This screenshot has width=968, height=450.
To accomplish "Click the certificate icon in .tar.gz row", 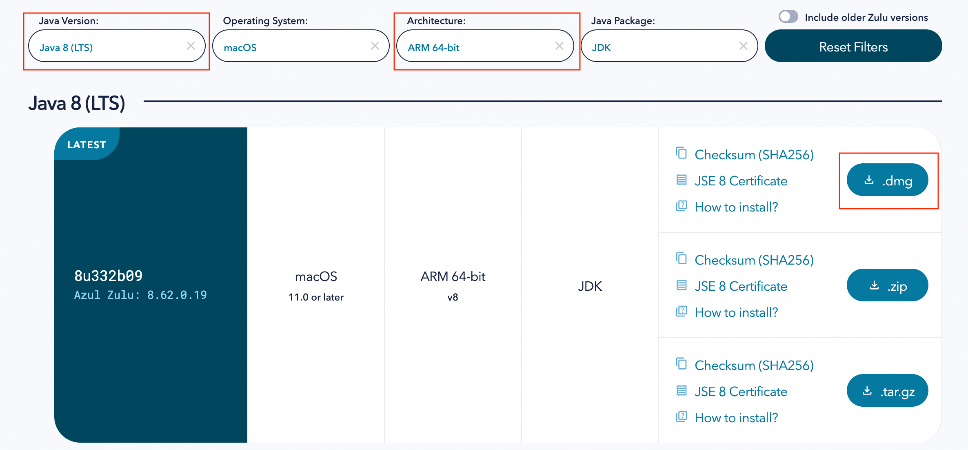I will 682,390.
